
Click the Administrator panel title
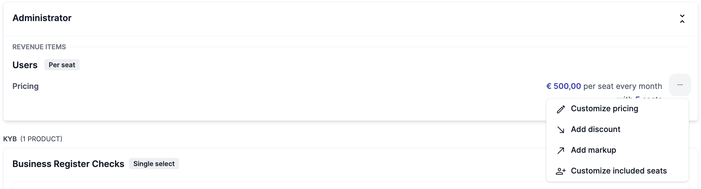(x=42, y=18)
